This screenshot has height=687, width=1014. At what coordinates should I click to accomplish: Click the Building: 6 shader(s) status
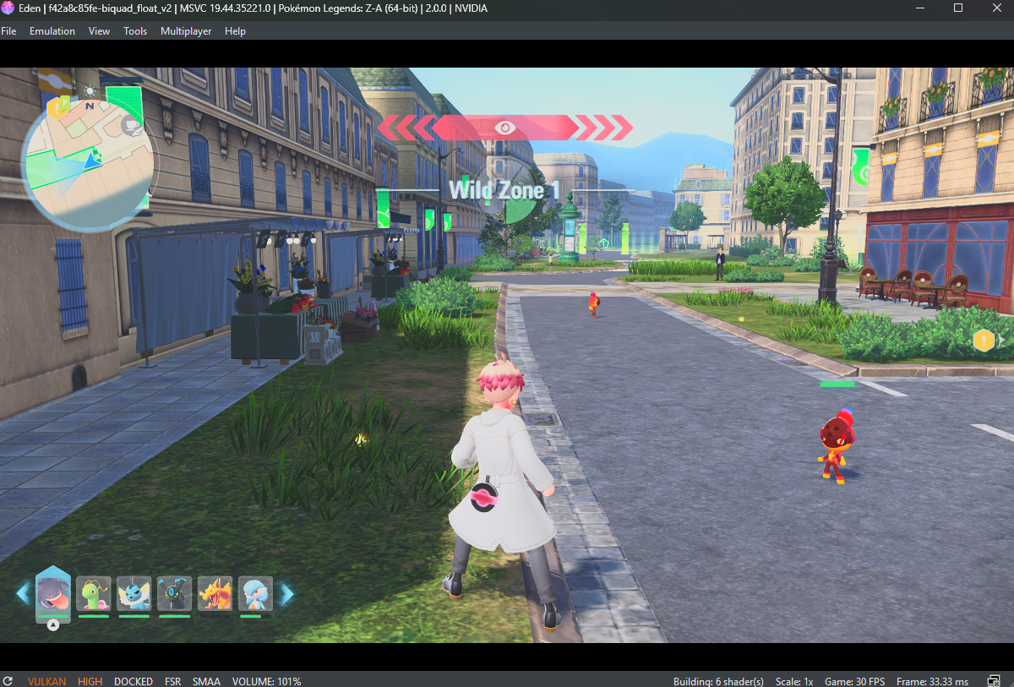(x=718, y=681)
